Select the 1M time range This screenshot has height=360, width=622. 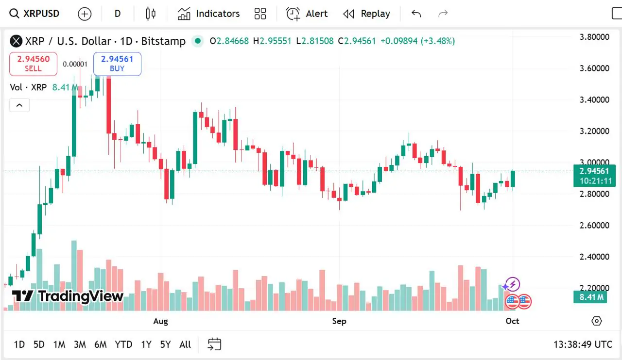click(59, 344)
